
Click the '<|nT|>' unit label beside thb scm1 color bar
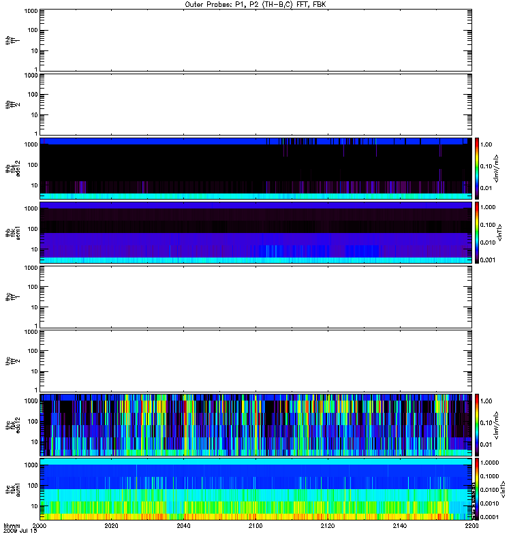pos(500,232)
